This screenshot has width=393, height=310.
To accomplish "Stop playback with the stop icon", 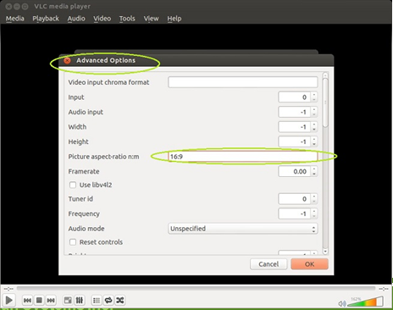I will point(39,300).
